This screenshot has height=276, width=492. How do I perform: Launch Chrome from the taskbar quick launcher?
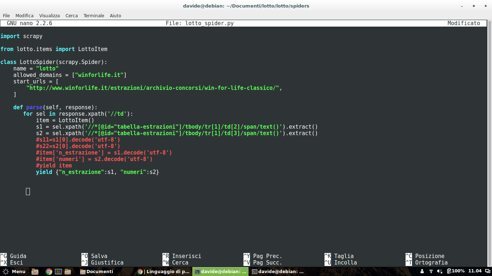[49, 271]
